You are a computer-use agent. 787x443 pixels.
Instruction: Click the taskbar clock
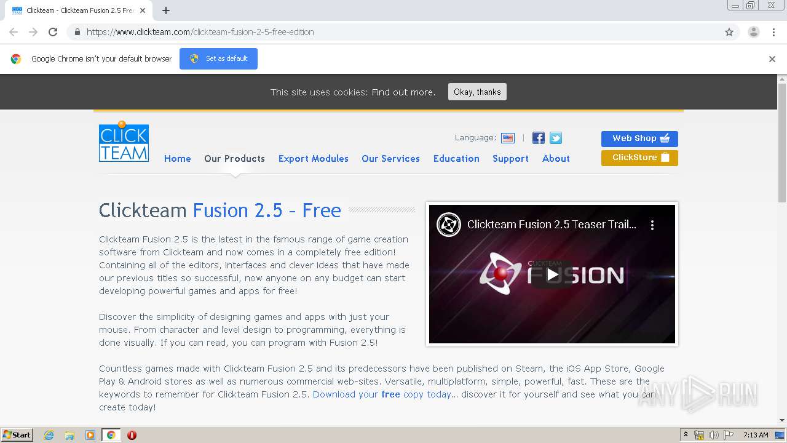(x=756, y=435)
